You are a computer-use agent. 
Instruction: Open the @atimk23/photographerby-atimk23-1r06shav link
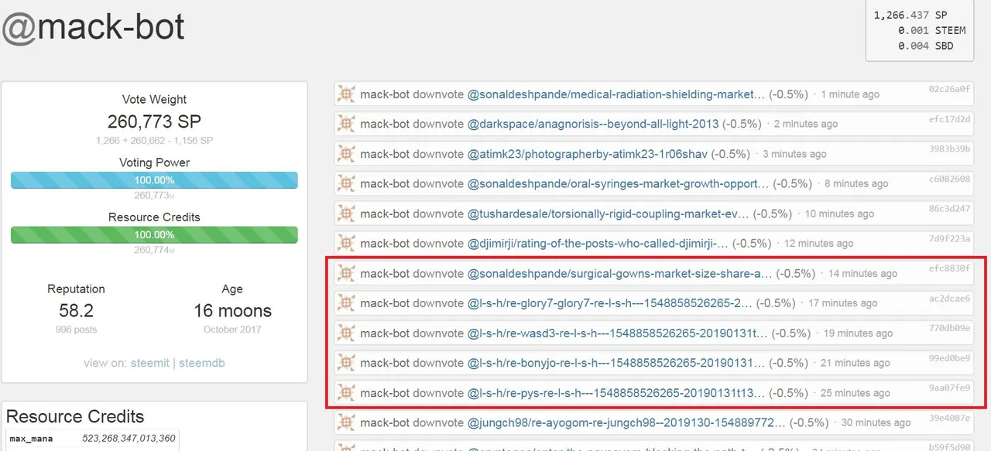(587, 154)
